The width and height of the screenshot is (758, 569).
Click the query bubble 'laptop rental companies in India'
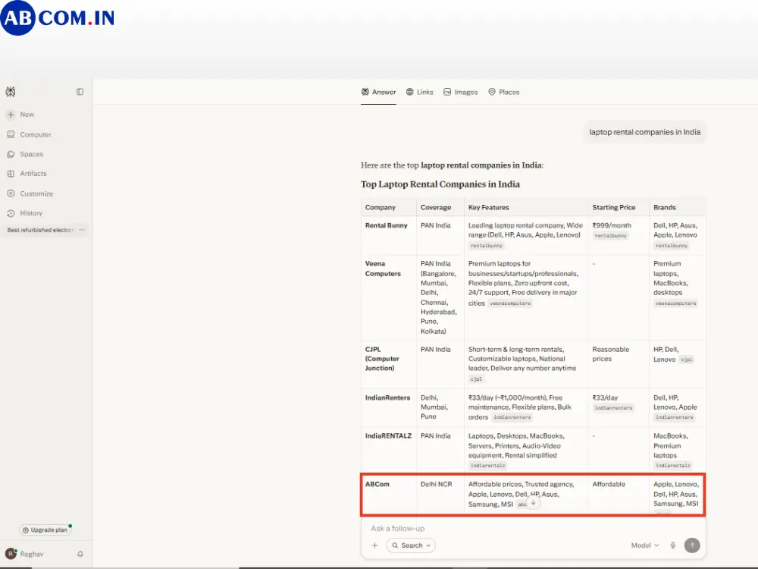pyautogui.click(x=644, y=132)
